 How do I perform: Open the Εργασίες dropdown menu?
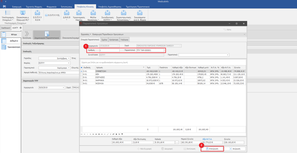coord(86,34)
